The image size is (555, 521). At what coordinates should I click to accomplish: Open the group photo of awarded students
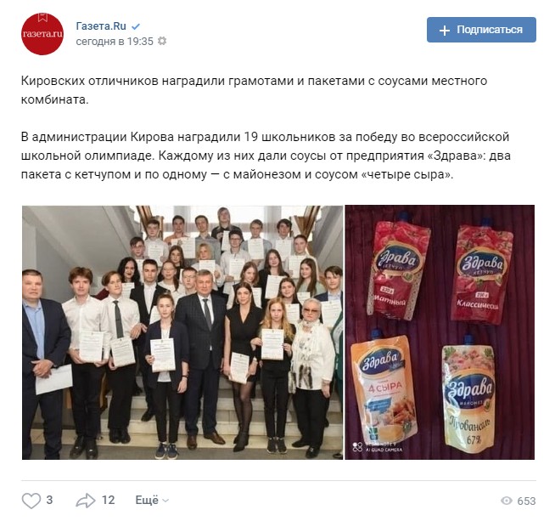182,332
